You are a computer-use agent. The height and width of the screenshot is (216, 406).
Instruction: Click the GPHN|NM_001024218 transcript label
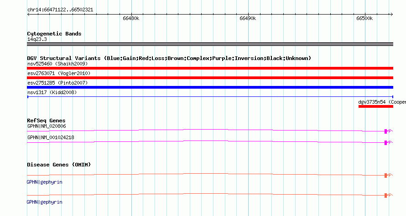click(51, 137)
